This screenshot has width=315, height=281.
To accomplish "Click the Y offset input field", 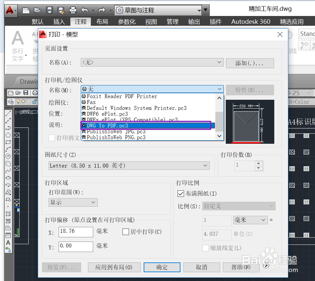I will (76, 247).
